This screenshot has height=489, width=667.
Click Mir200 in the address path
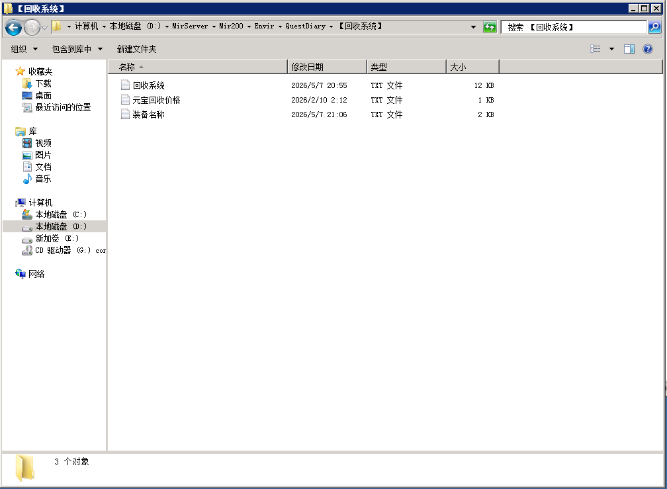coord(231,26)
